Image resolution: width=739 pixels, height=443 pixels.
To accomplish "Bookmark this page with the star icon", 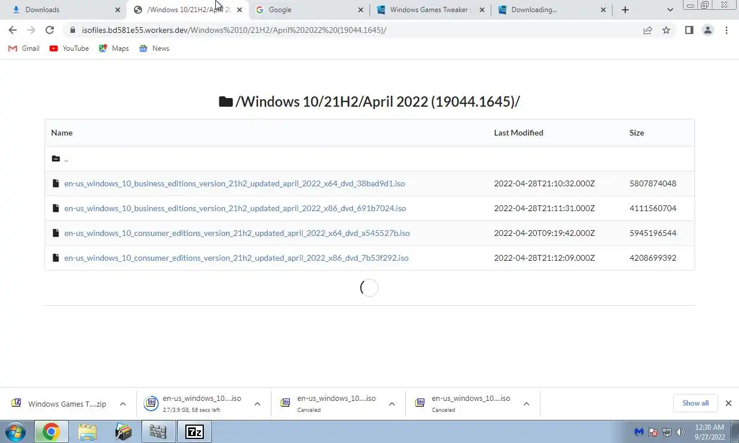I will (x=666, y=30).
